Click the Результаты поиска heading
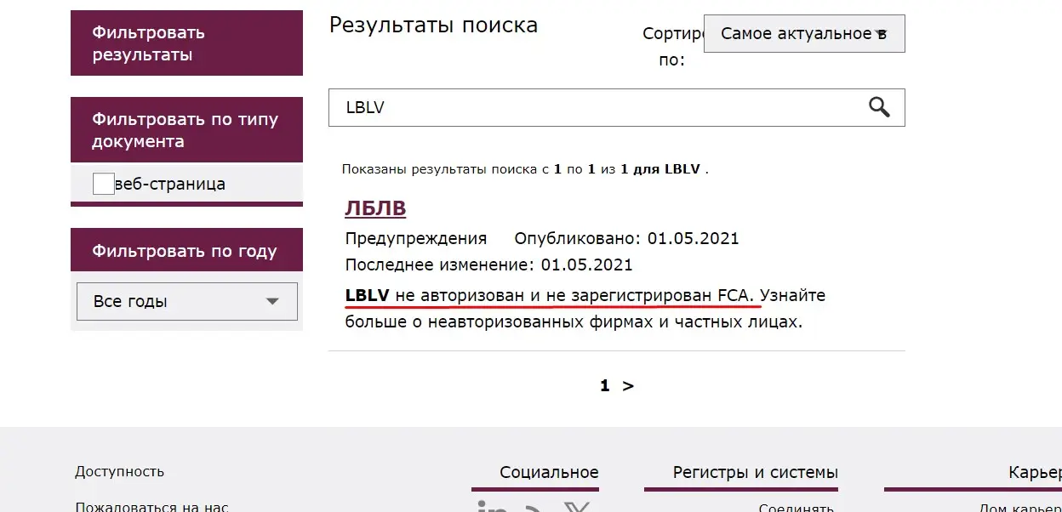Image resolution: width=1062 pixels, height=512 pixels. [433, 25]
